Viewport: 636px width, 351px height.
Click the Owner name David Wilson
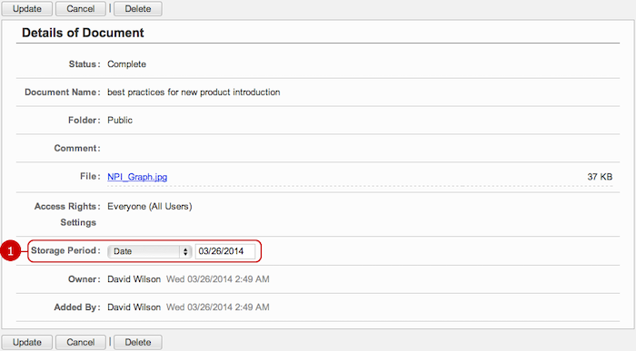[x=134, y=279]
